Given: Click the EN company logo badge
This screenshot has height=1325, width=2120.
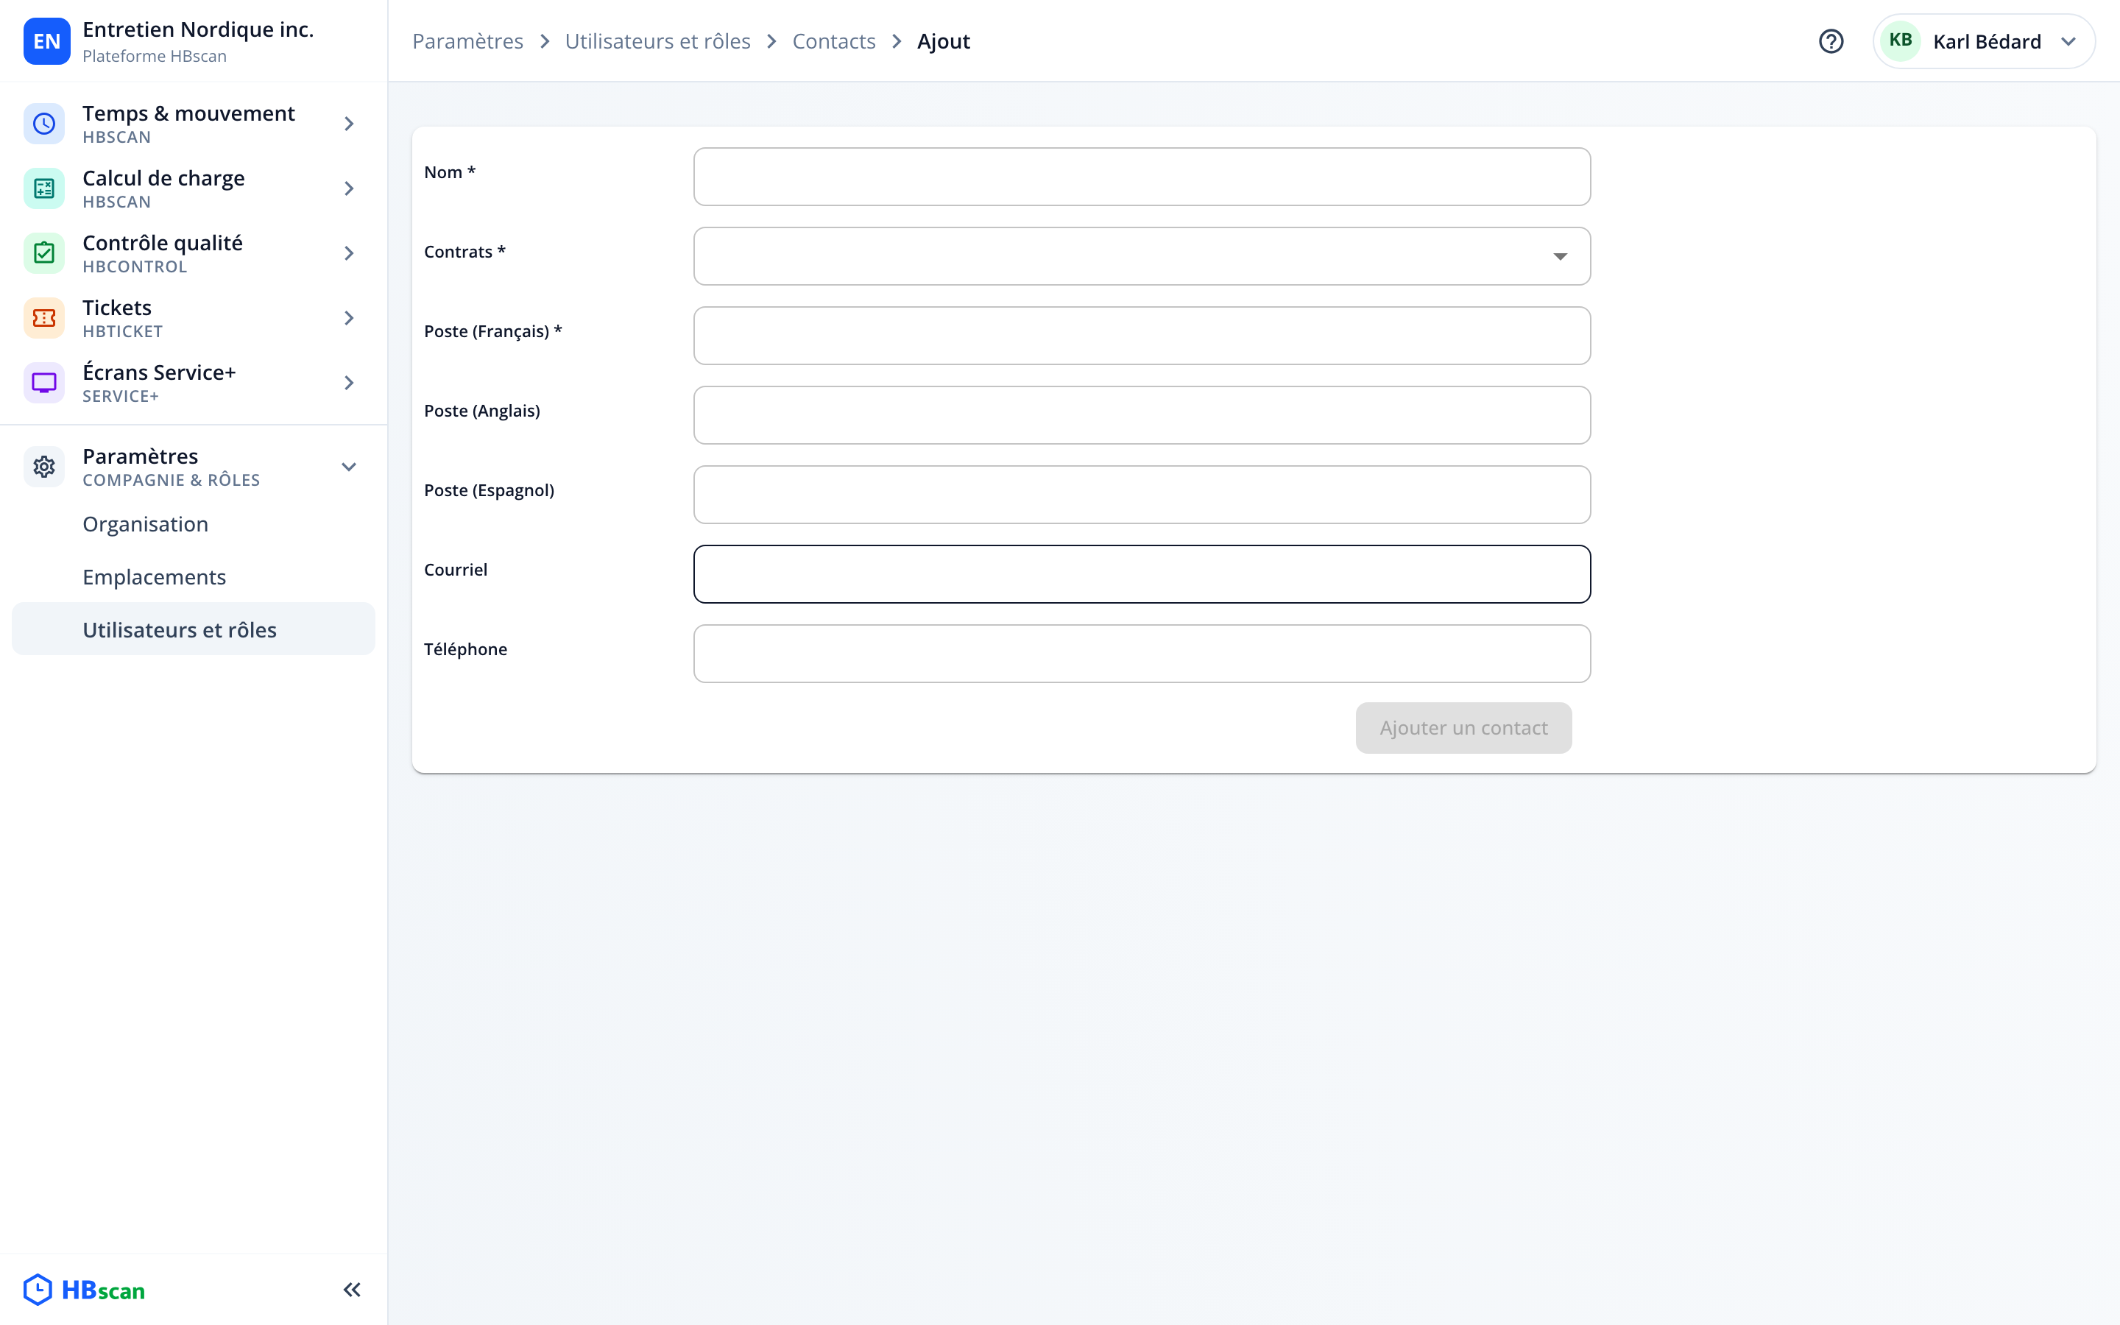Looking at the screenshot, I should (46, 41).
